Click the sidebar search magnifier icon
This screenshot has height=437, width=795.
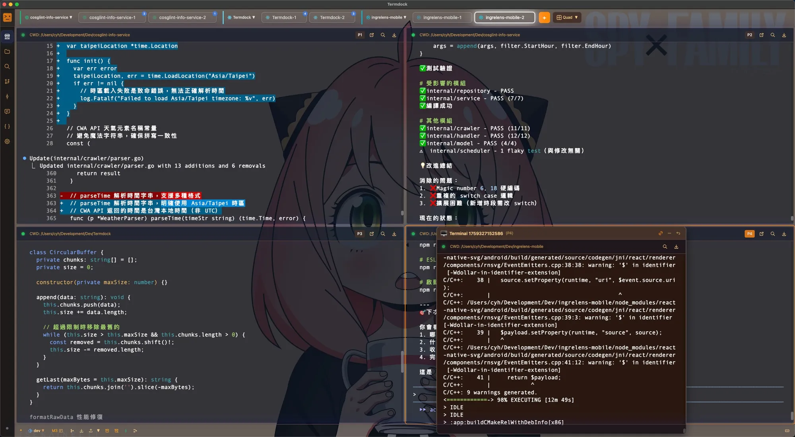(7, 67)
